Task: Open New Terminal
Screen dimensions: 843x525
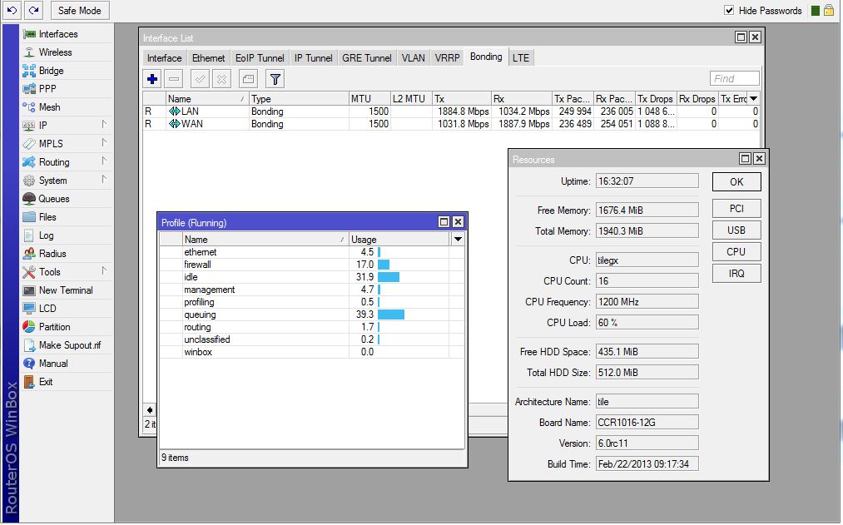Action: (66, 290)
